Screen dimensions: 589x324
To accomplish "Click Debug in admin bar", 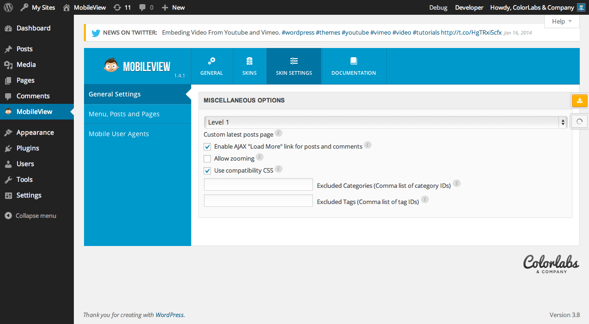I will coord(438,7).
